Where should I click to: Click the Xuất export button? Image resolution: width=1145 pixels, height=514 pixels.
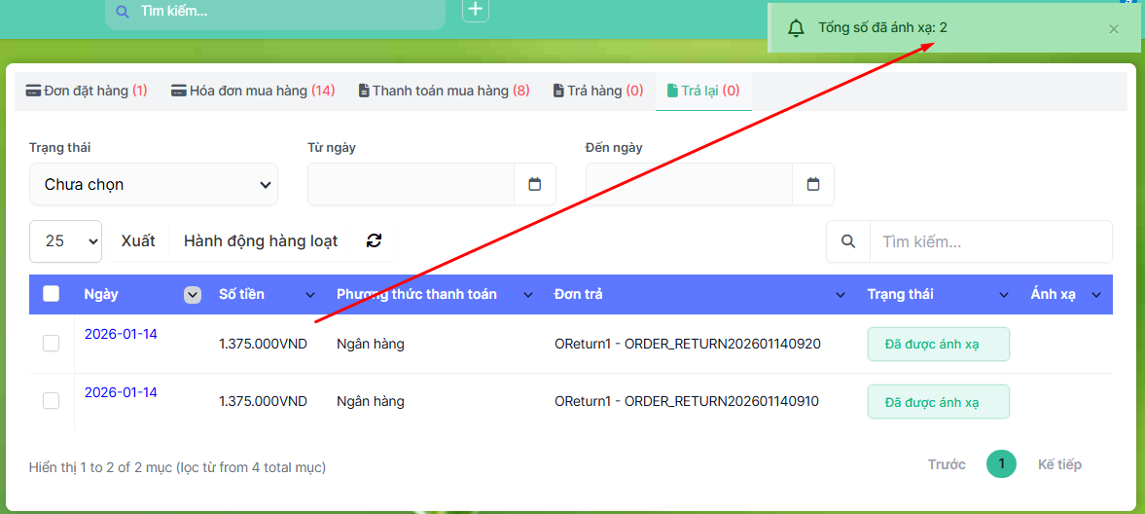point(138,240)
